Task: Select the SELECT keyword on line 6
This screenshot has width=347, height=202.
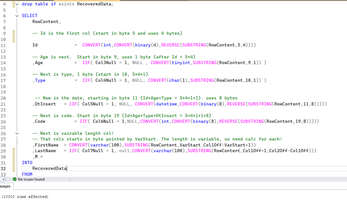Action: coord(30,15)
